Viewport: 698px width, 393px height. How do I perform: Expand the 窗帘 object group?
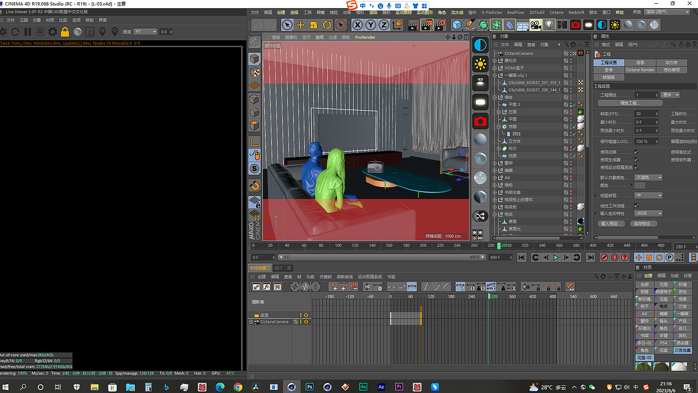pos(495,163)
